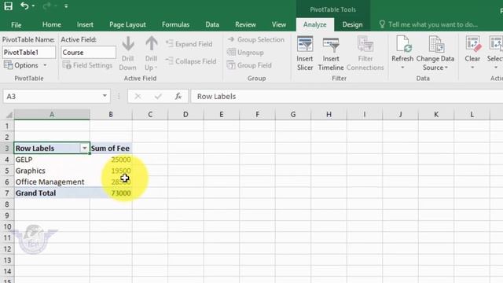The image size is (503, 283).
Task: Click the Refresh icon
Action: click(x=402, y=44)
